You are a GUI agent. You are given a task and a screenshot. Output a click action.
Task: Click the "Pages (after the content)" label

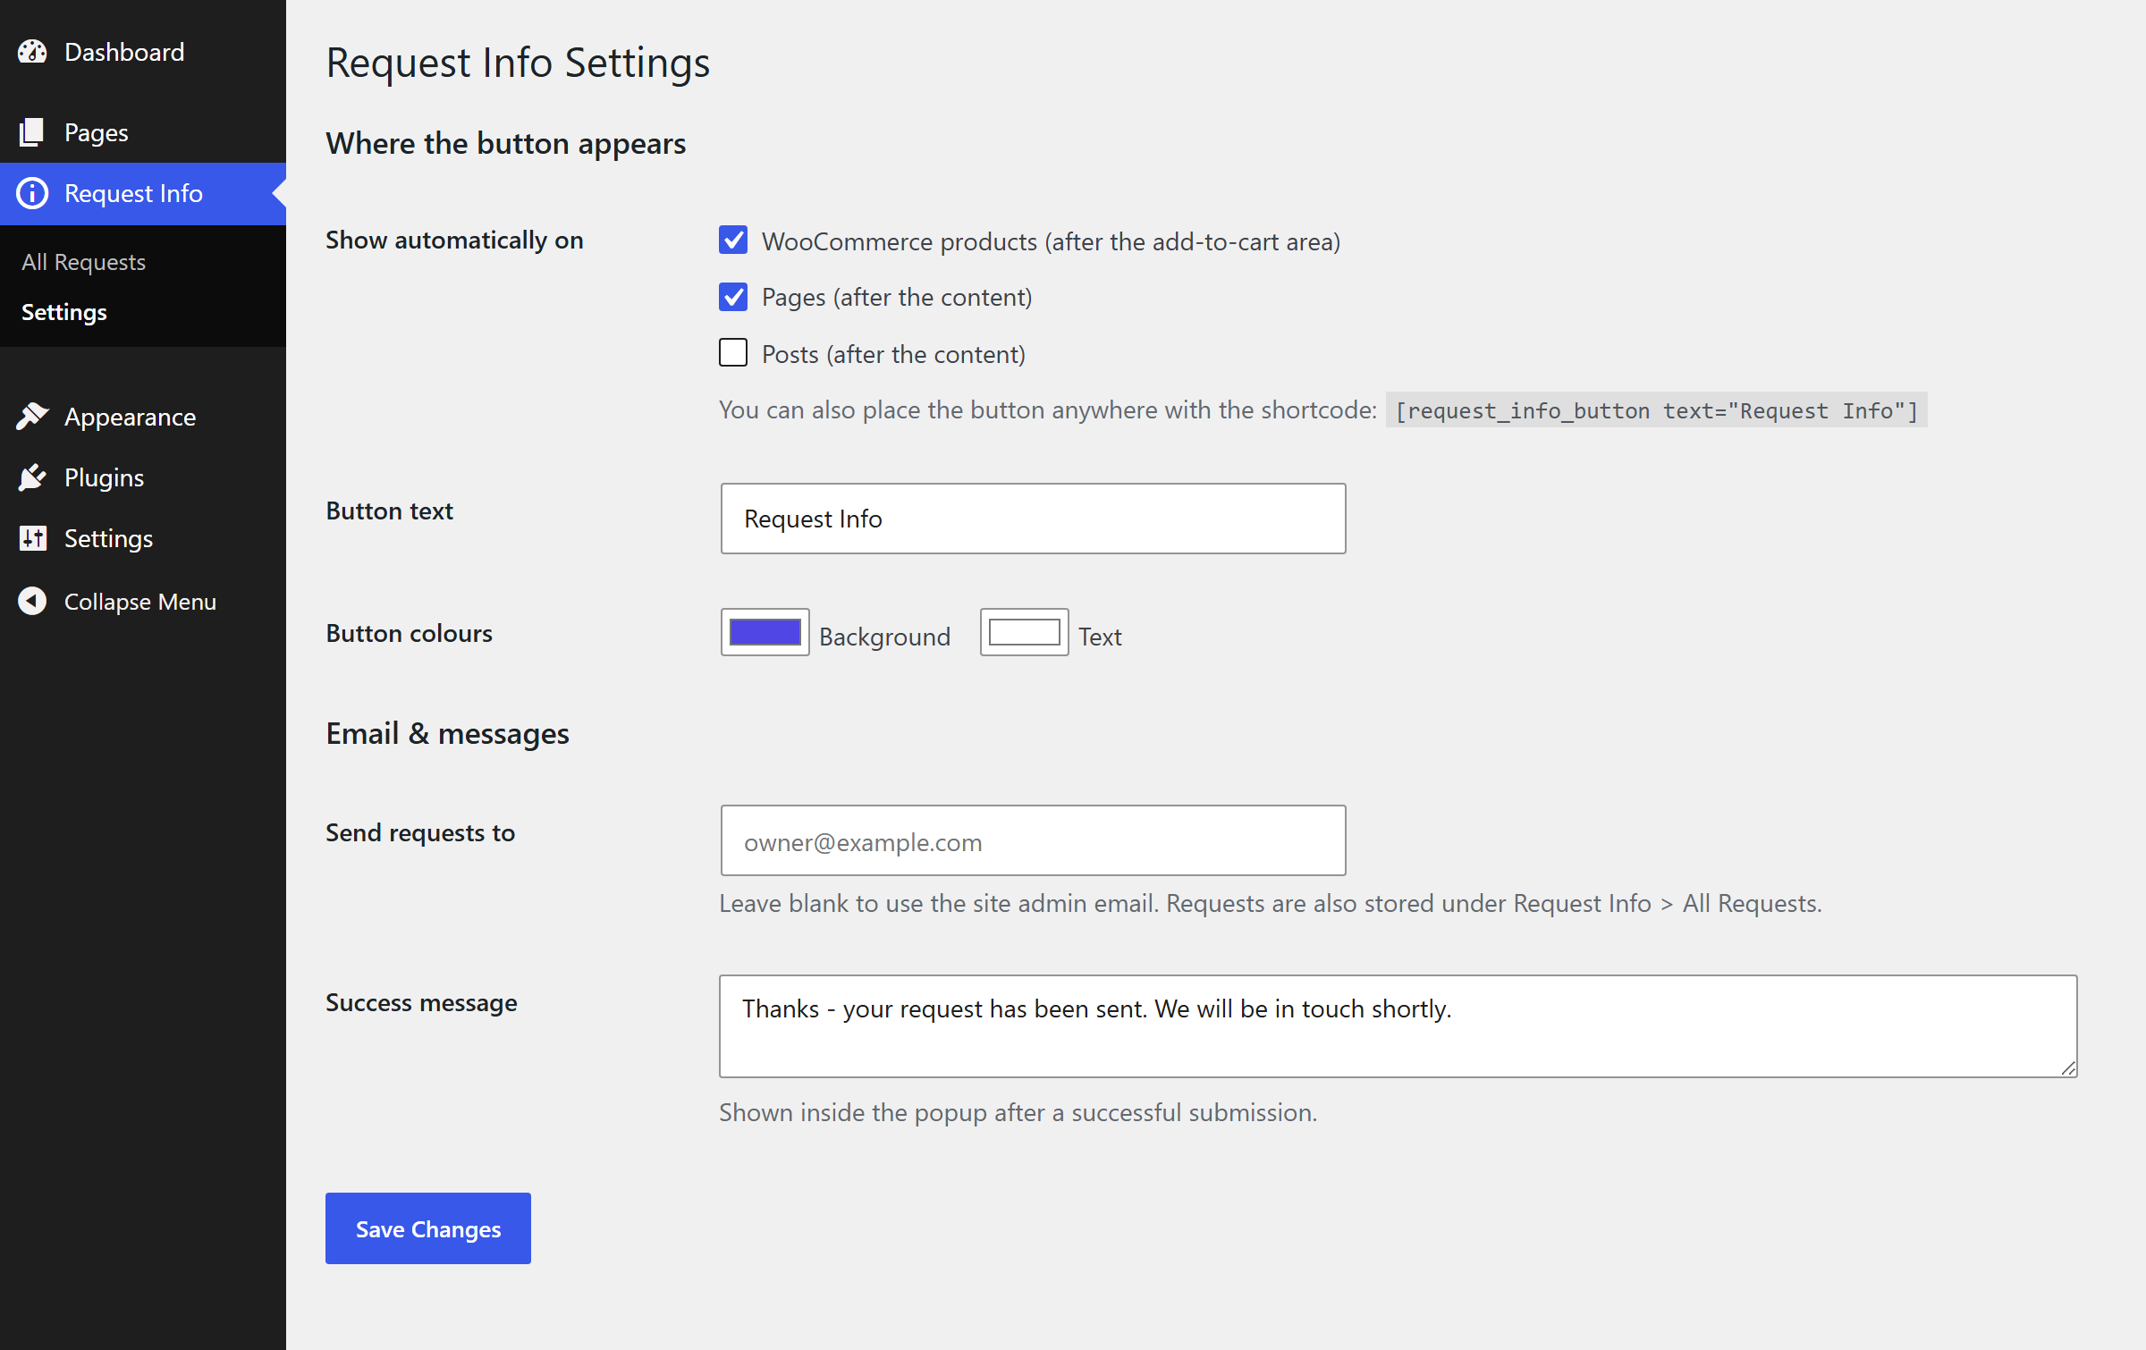[x=897, y=297]
